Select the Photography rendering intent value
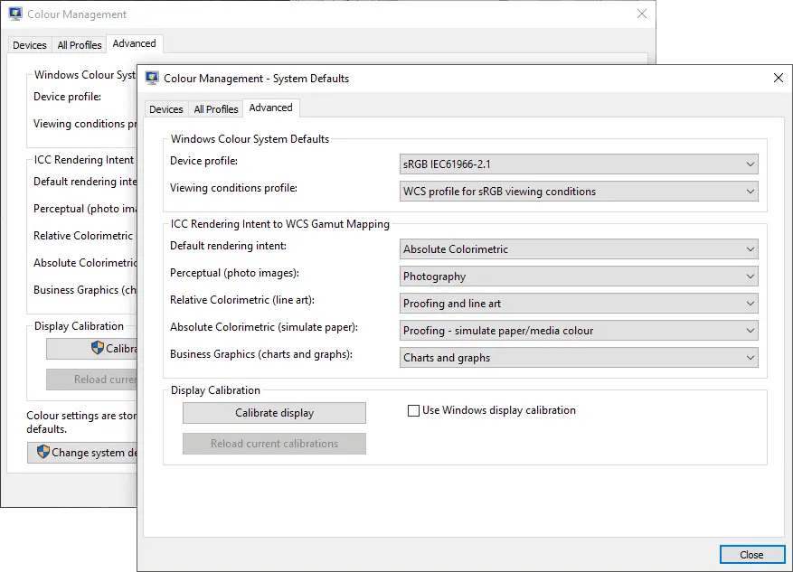Viewport: 793px width, 572px height. pos(579,276)
